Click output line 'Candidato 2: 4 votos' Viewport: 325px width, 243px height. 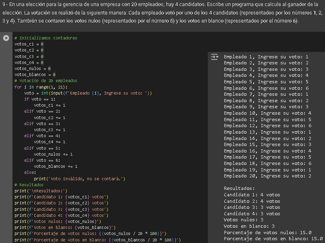pyautogui.click(x=252, y=201)
